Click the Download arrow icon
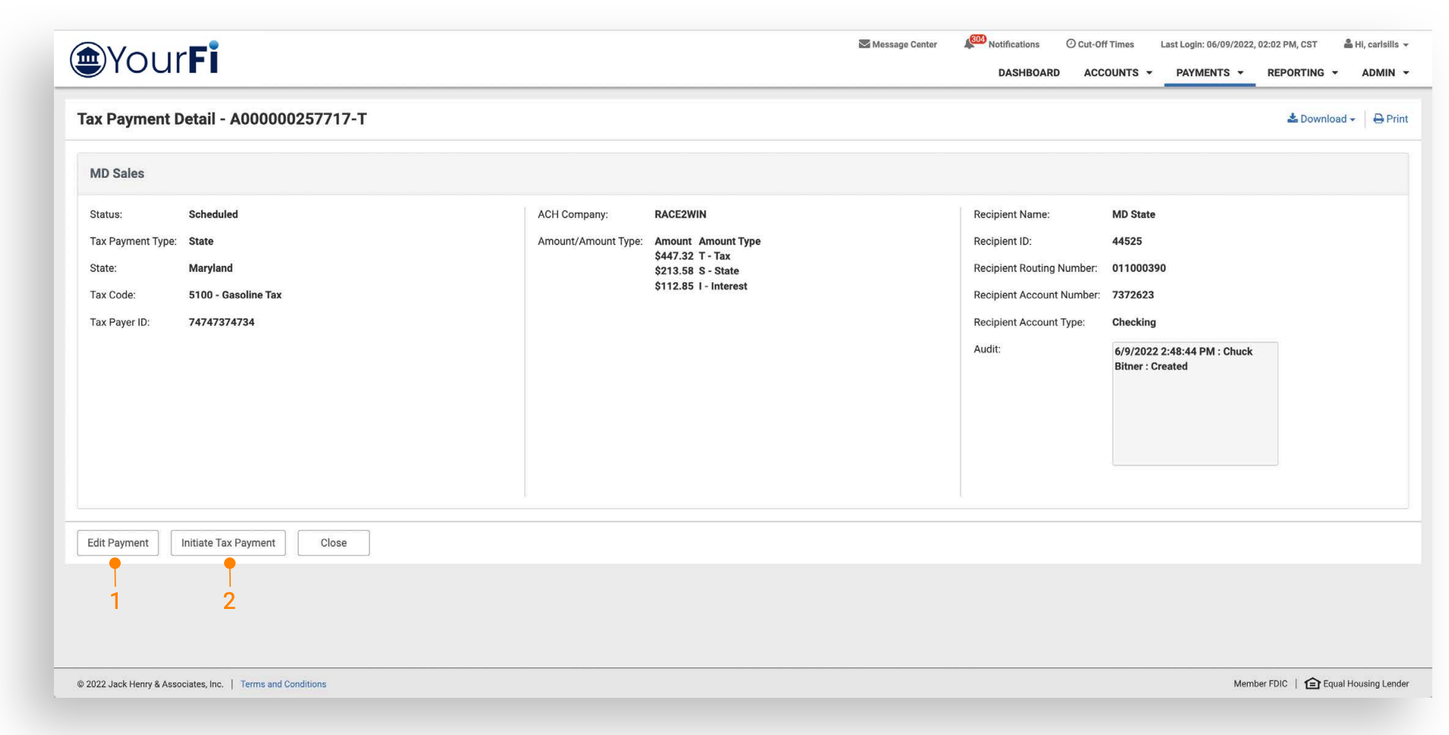The height and width of the screenshot is (735, 1449). pyautogui.click(x=1292, y=118)
